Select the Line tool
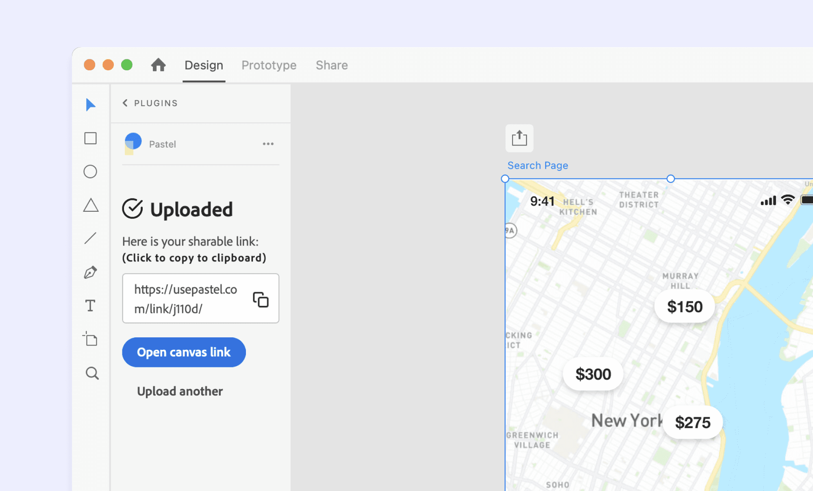Viewport: 813px width, 491px height. point(90,238)
